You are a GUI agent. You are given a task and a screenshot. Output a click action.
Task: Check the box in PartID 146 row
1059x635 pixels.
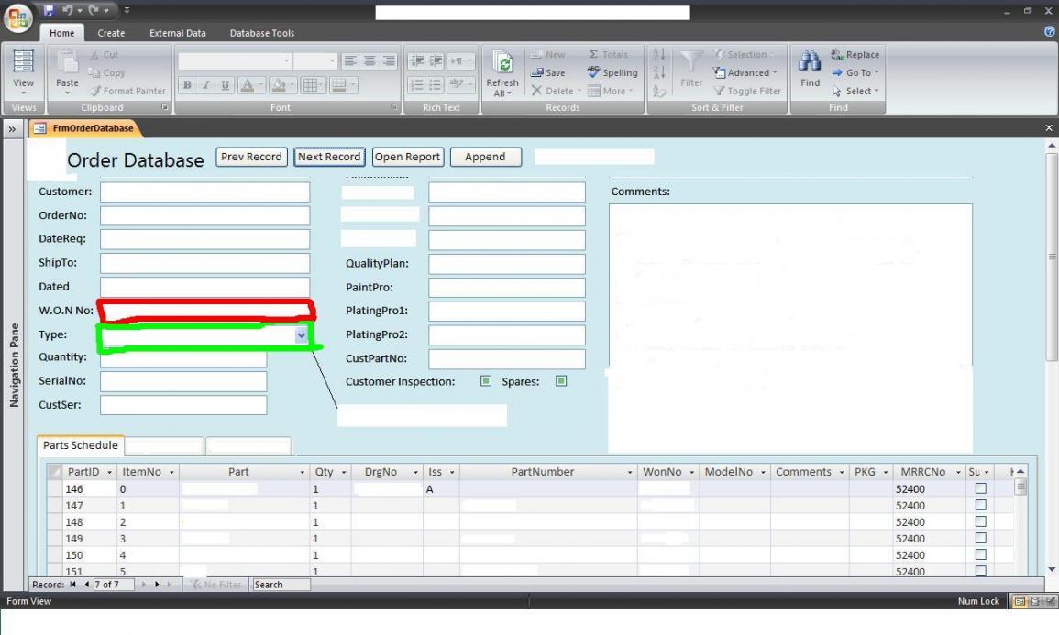point(980,489)
